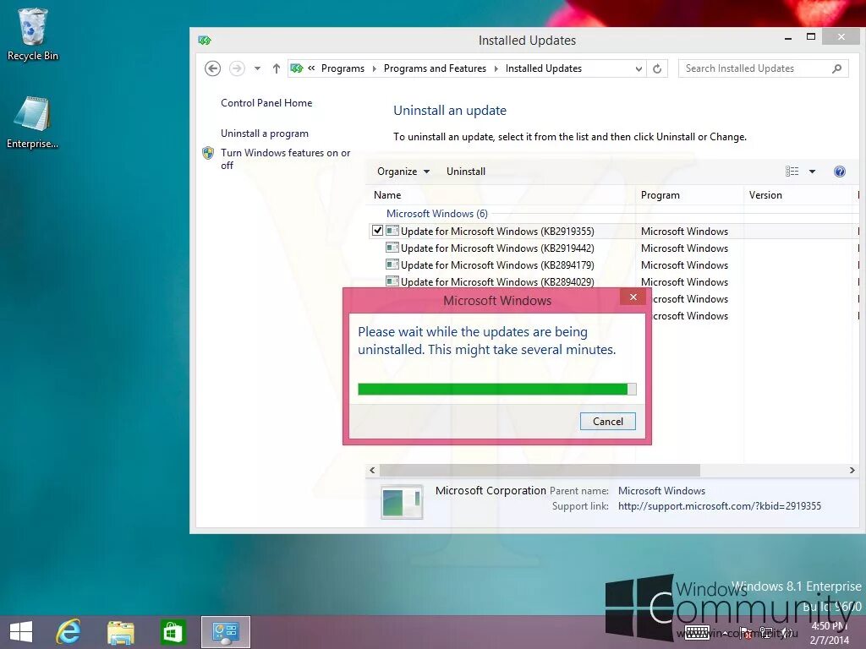Collapse the Microsoft Windows (6) group
Viewport: 866px width, 649px height.
[437, 214]
